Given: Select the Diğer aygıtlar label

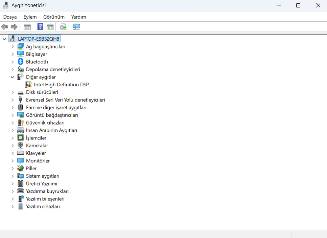Looking at the screenshot, I should pos(41,77).
